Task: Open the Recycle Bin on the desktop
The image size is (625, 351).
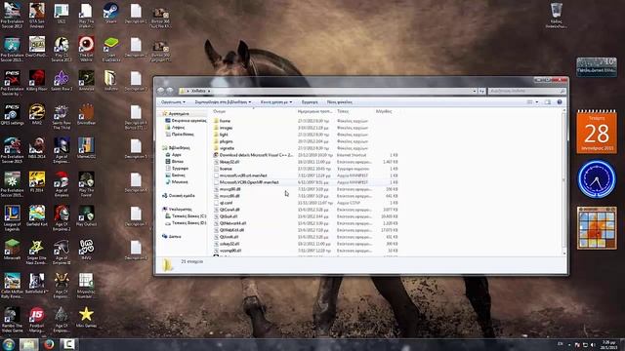Action: coord(556,15)
